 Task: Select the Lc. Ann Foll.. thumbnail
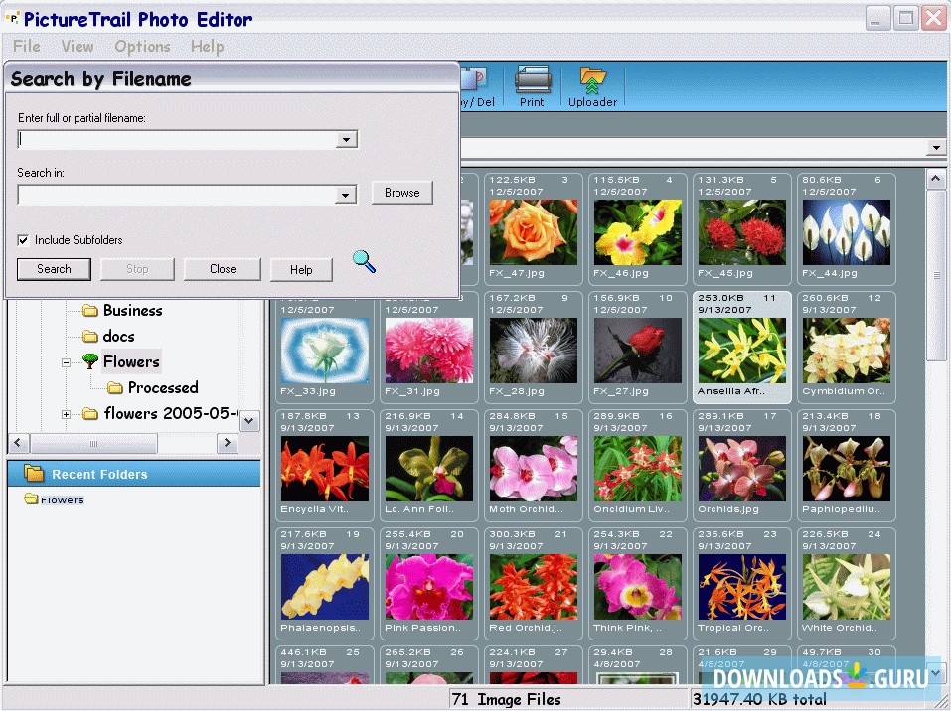[429, 466]
